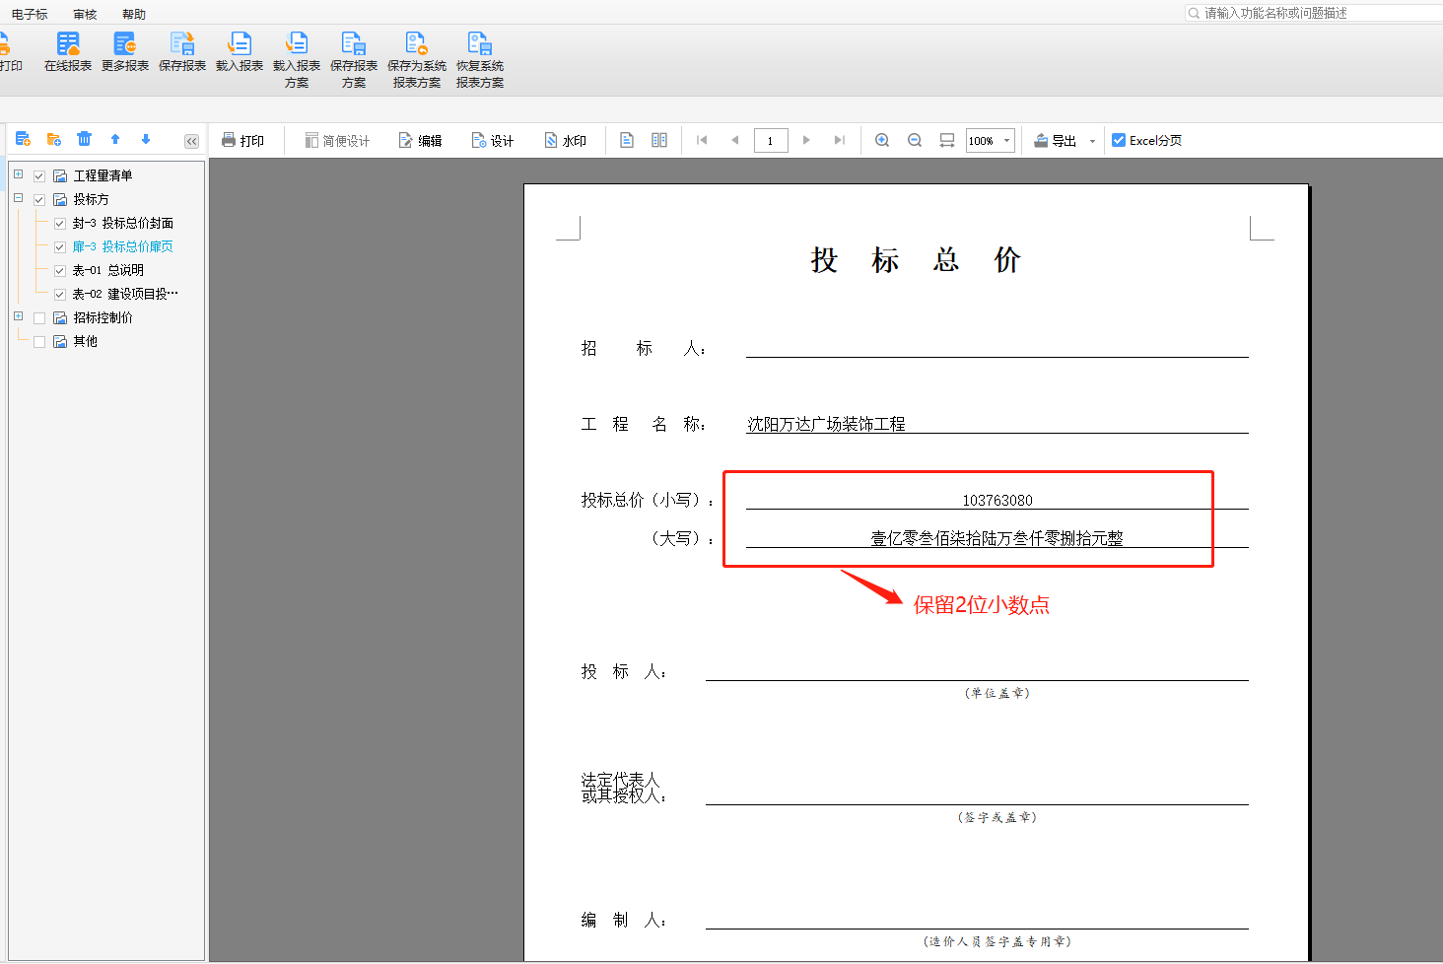1443x964 pixels.
Task: Toggle checkbox for 封-3 投标总价封面
Action: pos(59,223)
